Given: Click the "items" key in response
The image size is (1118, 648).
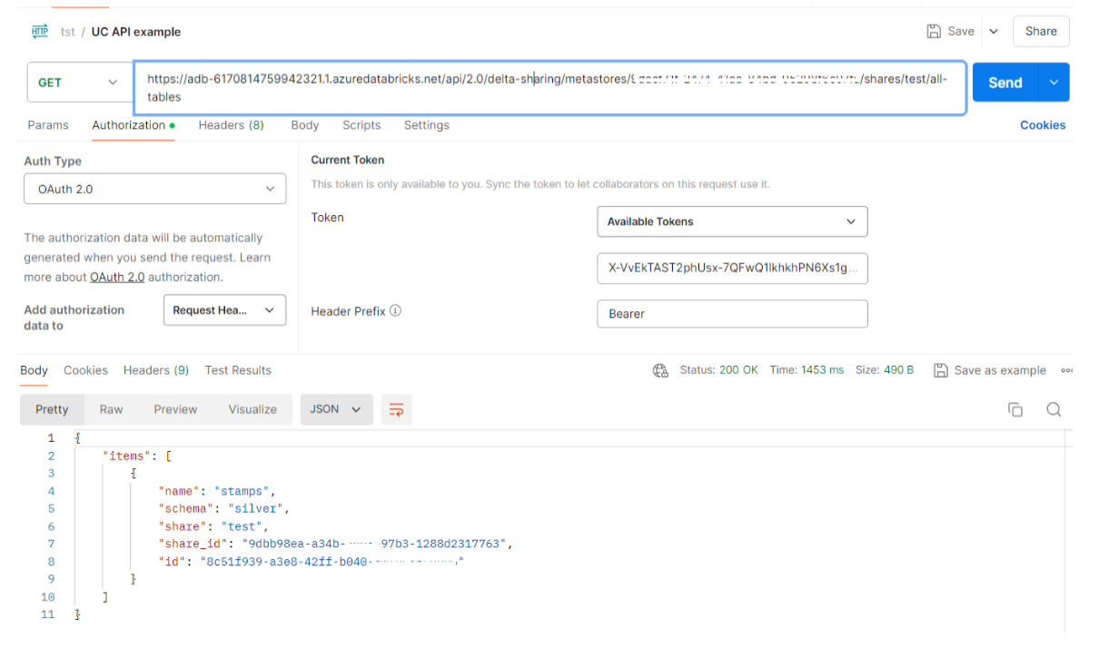Looking at the screenshot, I should click(x=126, y=456).
